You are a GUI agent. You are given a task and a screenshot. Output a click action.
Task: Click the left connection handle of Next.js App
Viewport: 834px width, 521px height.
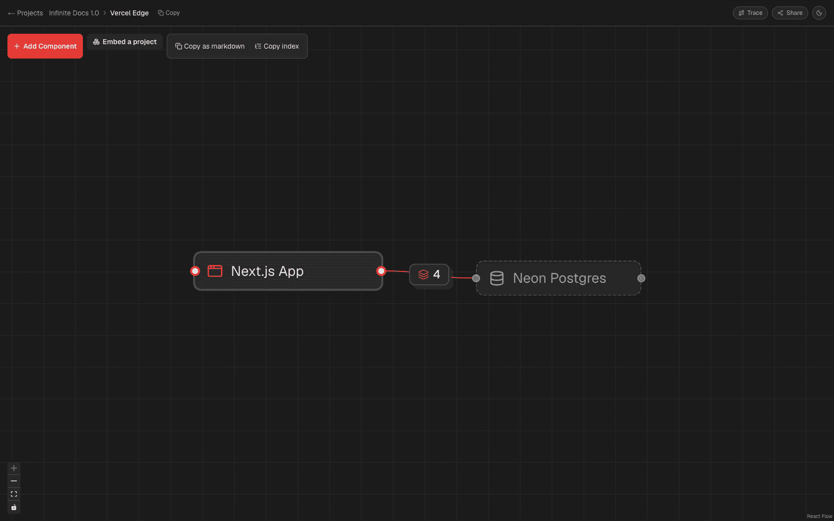195,271
